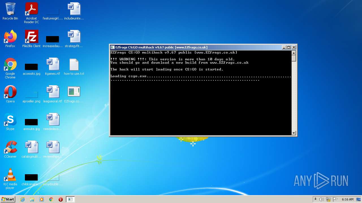Open leagueoral.rtf document
Viewport: 362px width, 203px height.
(x=53, y=94)
